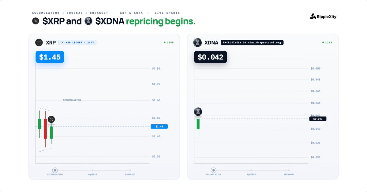The image size is (367, 192).
Task: Click the $0.036 axis label
Action: tap(316, 157)
